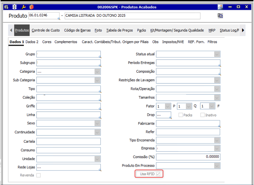Select the Dados 2 sub-tab
This screenshot has height=185, width=254.
[x=32, y=42]
